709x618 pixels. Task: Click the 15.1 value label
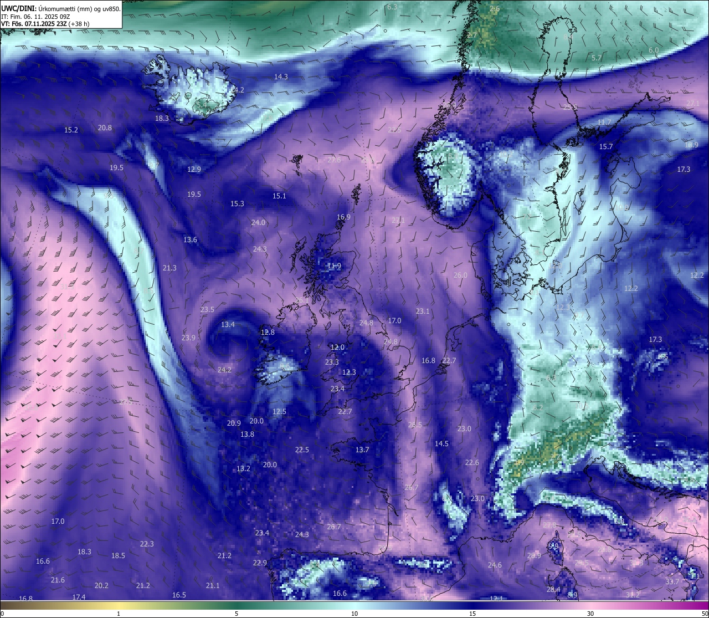279,196
